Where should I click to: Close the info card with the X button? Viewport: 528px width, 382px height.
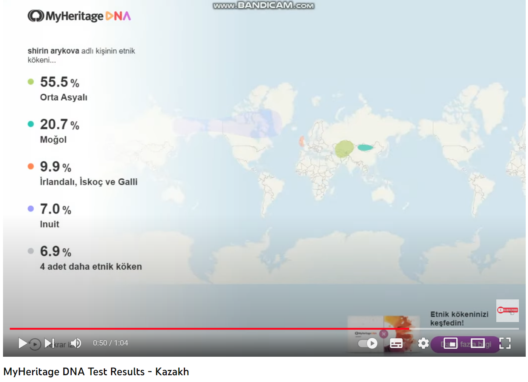[x=384, y=334]
